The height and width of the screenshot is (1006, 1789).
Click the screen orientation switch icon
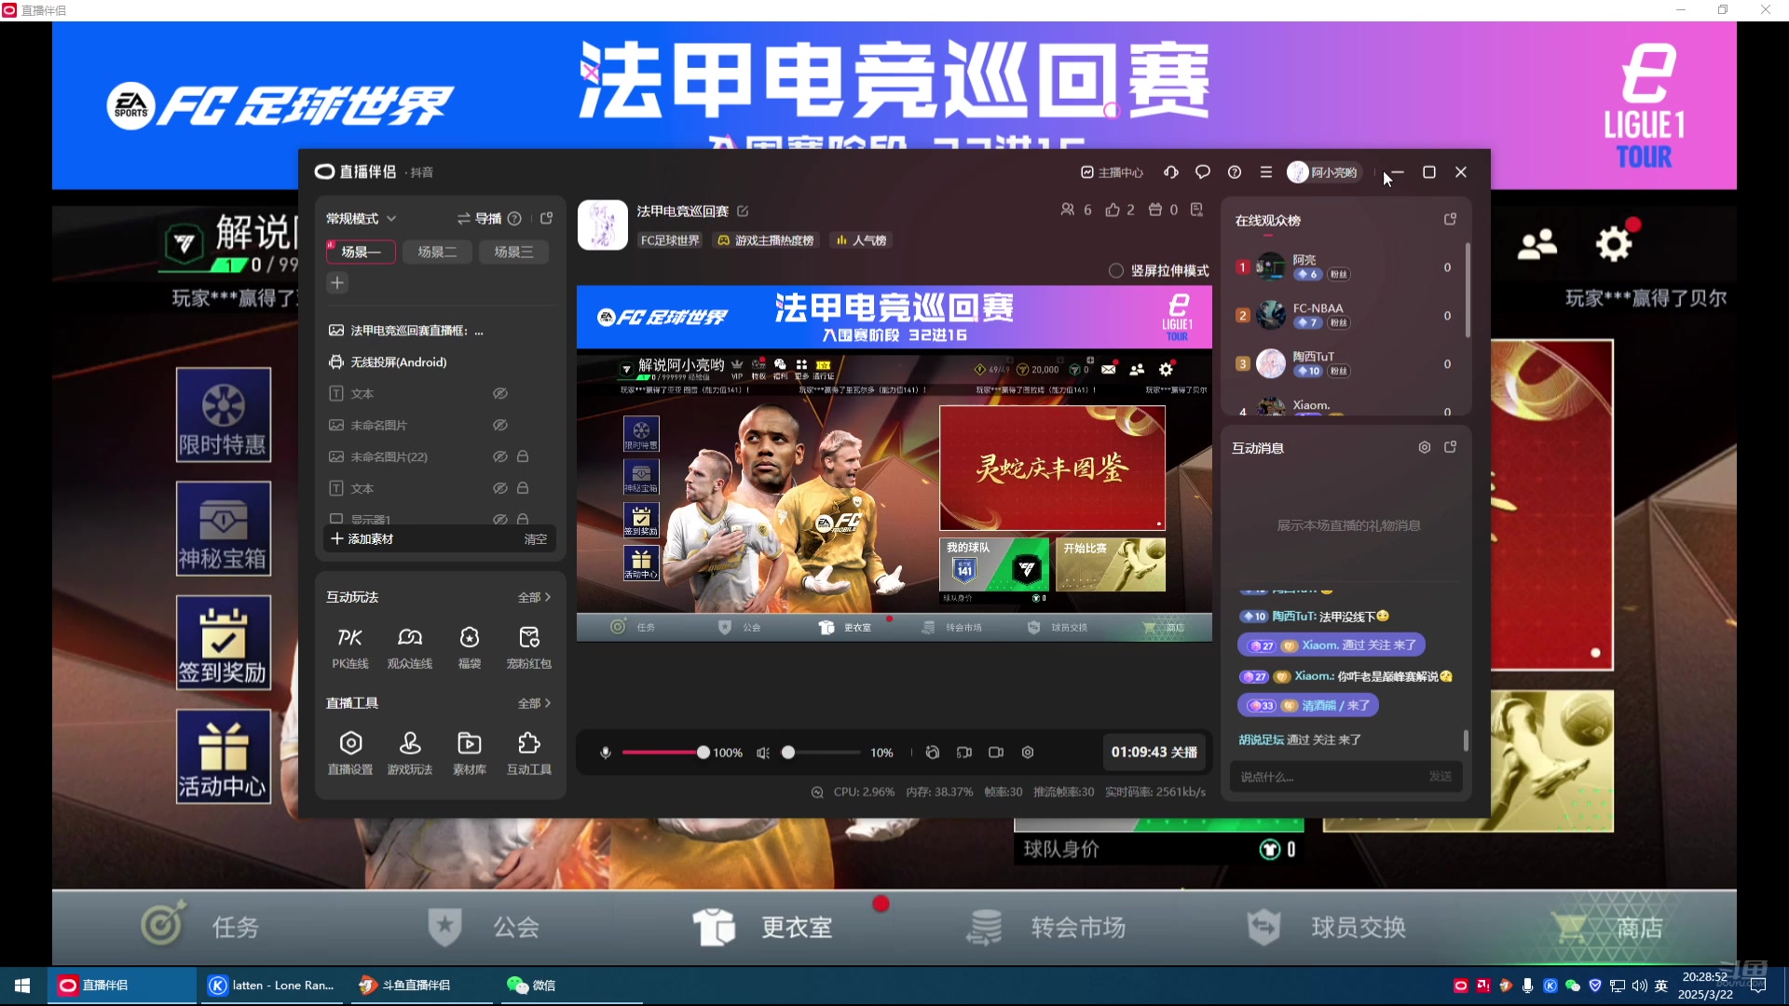(964, 753)
